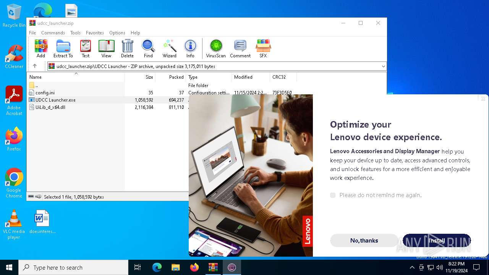The width and height of the screenshot is (489, 275).
Task: Click the taskbar search box
Action: coord(73,267)
